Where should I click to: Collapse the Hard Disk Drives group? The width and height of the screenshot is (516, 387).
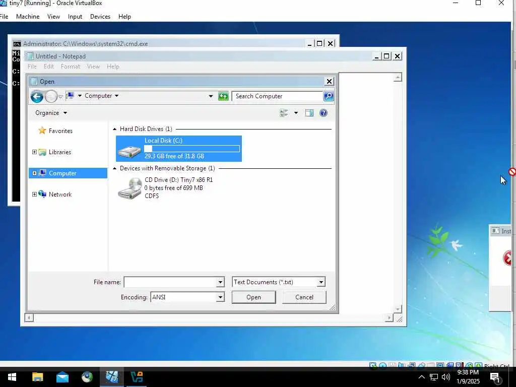point(114,129)
